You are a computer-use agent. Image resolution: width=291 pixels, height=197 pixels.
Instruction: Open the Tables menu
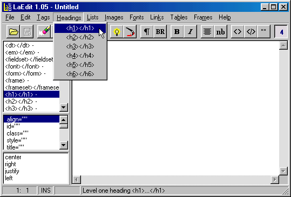pyautogui.click(x=179, y=17)
